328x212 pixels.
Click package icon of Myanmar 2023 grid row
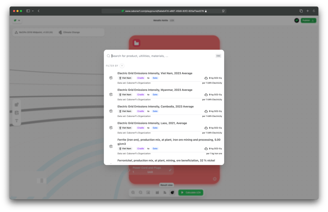111,94
